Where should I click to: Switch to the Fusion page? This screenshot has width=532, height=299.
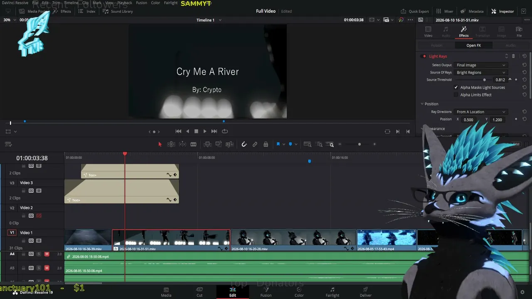266,292
